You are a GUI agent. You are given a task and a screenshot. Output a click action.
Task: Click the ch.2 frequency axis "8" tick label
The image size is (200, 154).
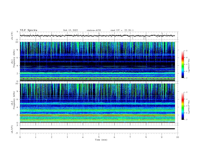tap(17, 92)
